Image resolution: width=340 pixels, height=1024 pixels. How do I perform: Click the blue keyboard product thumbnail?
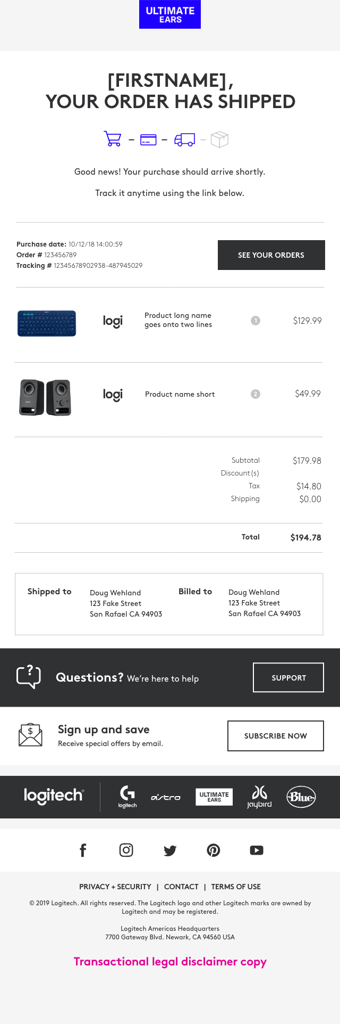(47, 323)
